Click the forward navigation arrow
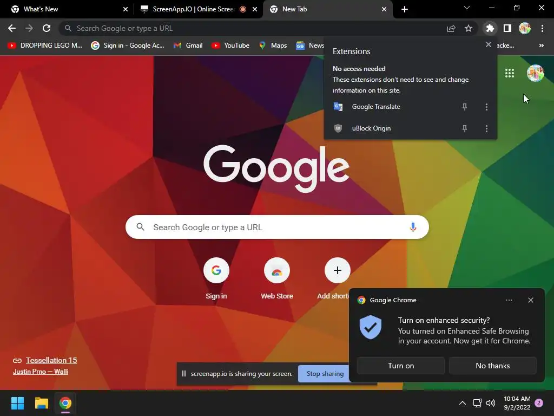The height and width of the screenshot is (416, 554). [x=29, y=28]
